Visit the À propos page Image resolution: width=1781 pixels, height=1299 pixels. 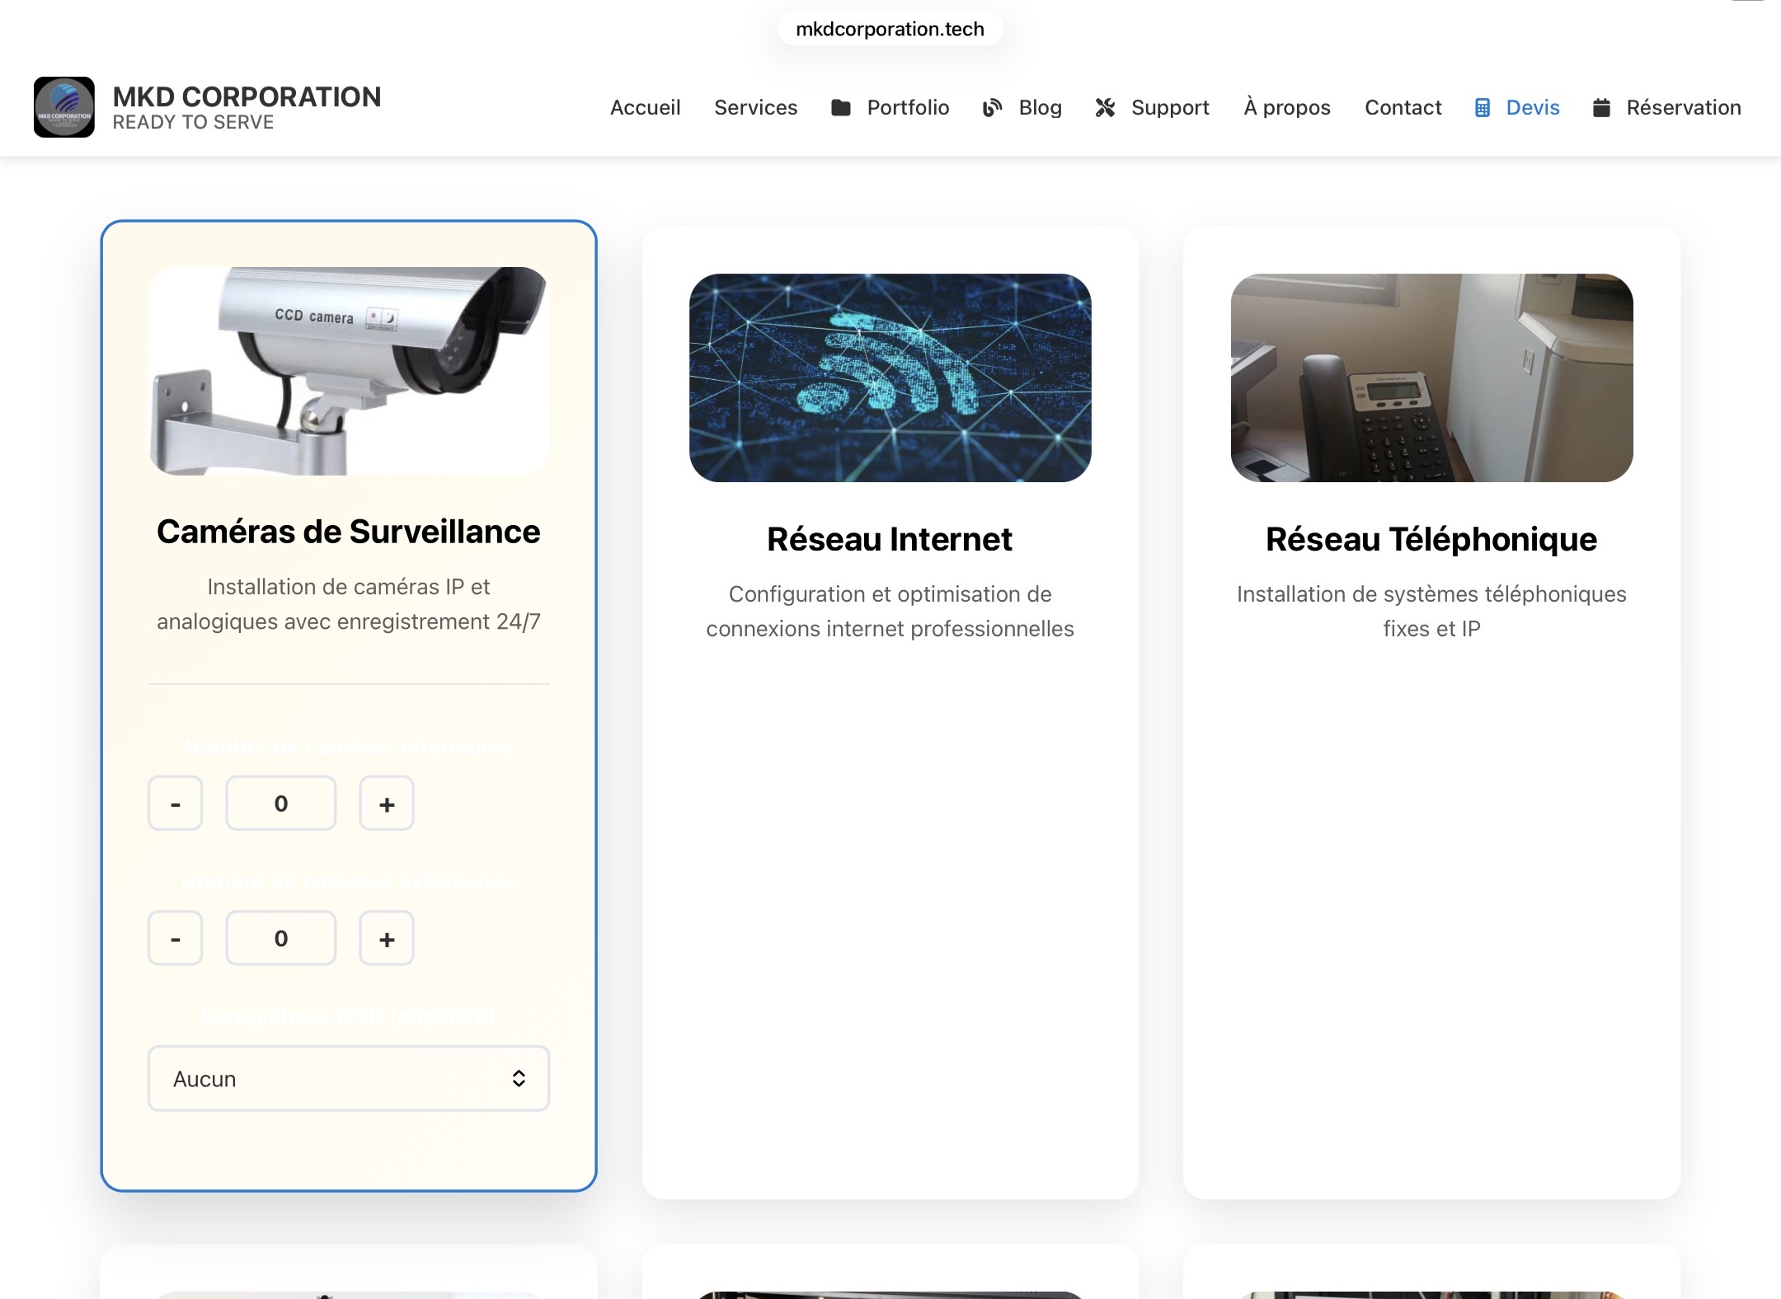click(1287, 108)
